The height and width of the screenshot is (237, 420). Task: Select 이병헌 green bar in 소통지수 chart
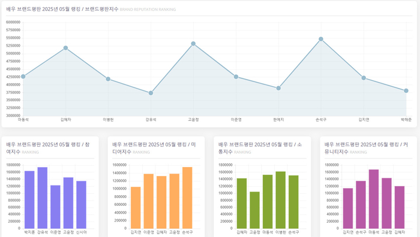click(280, 200)
